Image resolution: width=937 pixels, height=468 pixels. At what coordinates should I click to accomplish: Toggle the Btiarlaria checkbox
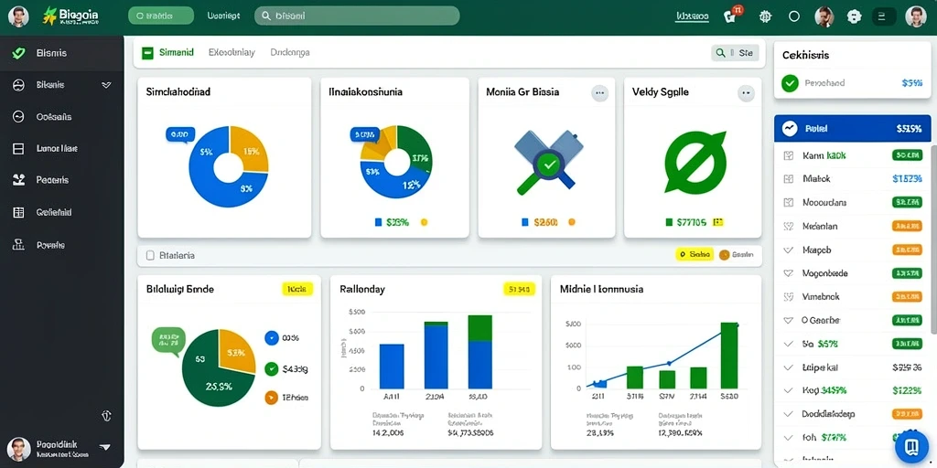[150, 256]
